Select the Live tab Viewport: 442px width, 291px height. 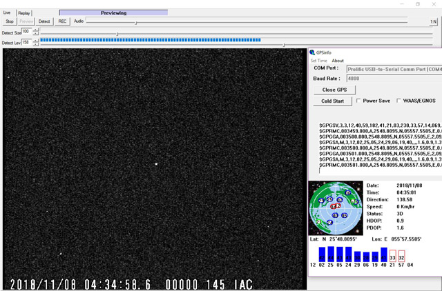[x=8, y=13]
